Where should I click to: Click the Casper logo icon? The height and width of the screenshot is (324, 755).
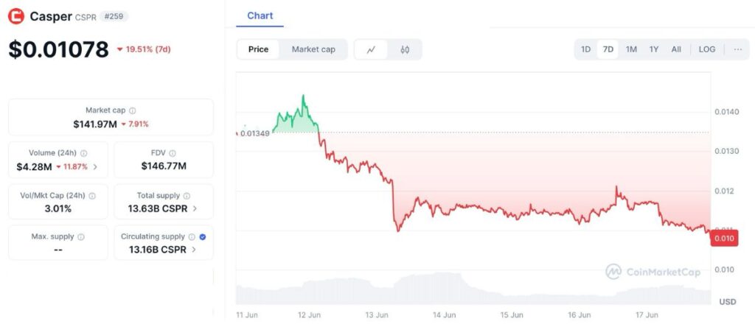pyautogui.click(x=16, y=16)
